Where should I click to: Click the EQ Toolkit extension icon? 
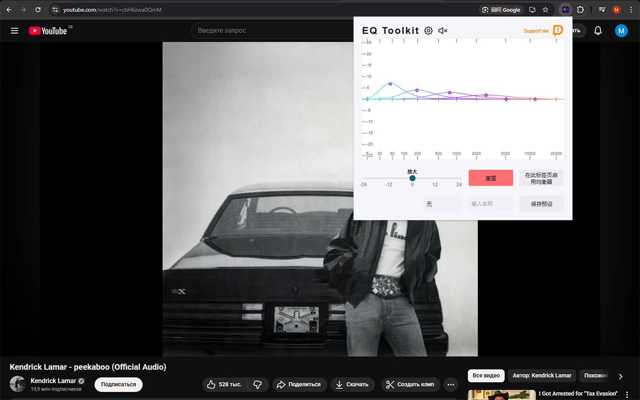(x=565, y=9)
